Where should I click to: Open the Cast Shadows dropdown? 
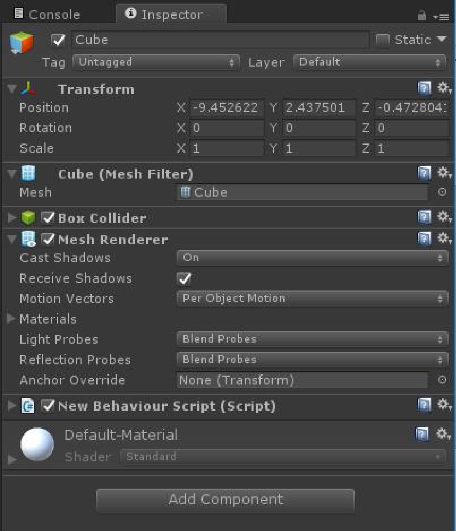pyautogui.click(x=312, y=258)
